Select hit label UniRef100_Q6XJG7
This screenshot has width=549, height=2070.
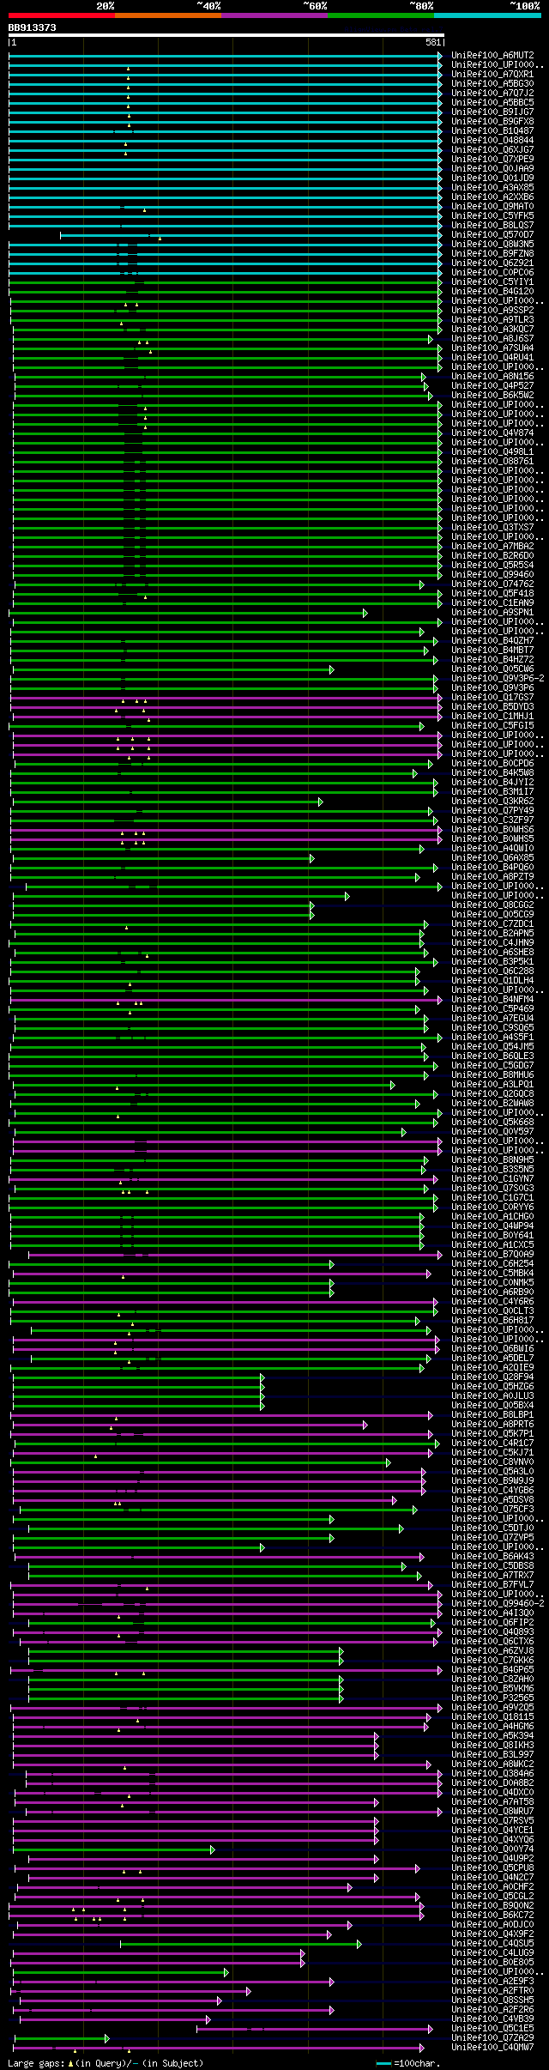[x=492, y=150]
